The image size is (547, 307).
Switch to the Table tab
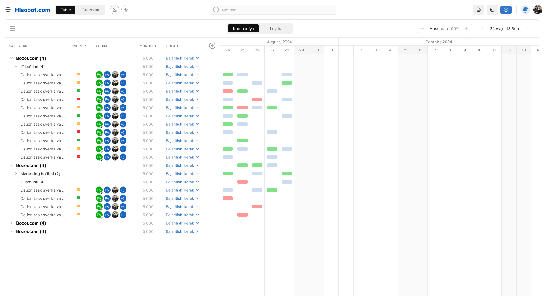click(x=66, y=10)
